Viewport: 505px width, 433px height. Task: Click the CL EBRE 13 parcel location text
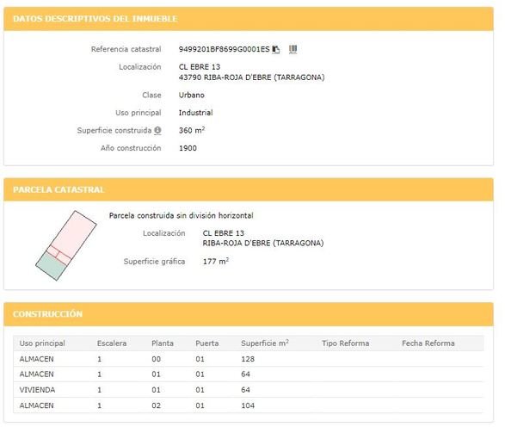pyautogui.click(x=223, y=233)
